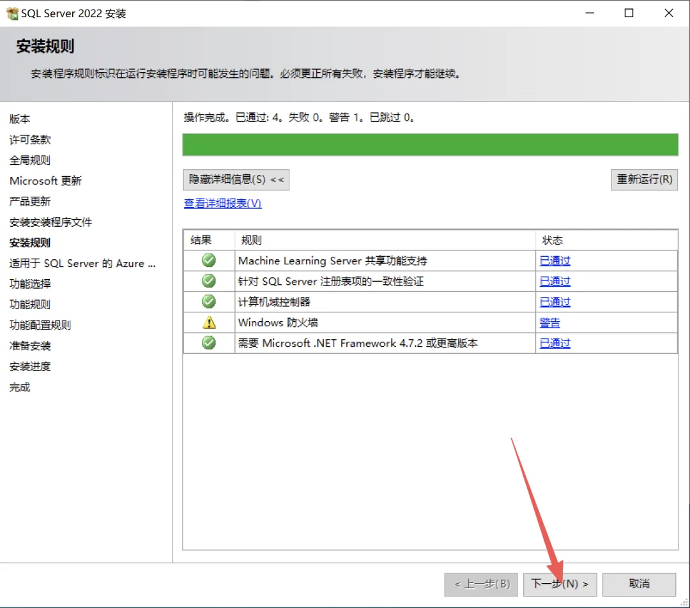Open the 查看详细报表(V) link
The width and height of the screenshot is (690, 608).
[x=223, y=203]
